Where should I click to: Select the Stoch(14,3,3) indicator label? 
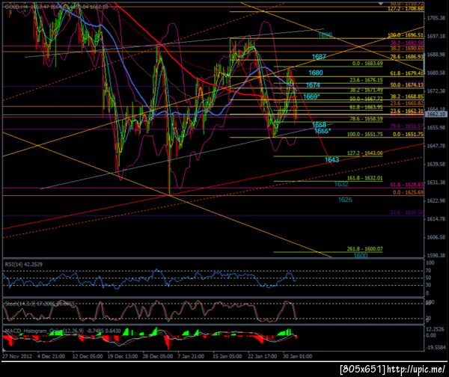(x=39, y=304)
